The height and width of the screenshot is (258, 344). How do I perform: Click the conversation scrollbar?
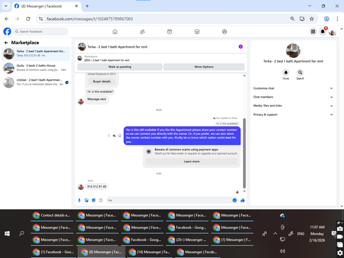tap(244, 153)
